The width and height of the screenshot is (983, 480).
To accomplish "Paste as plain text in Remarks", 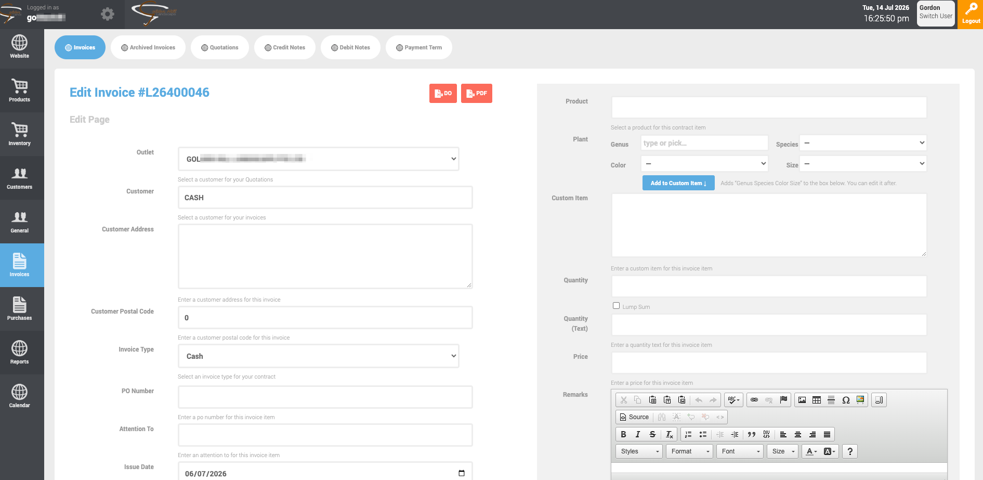I will click(667, 400).
